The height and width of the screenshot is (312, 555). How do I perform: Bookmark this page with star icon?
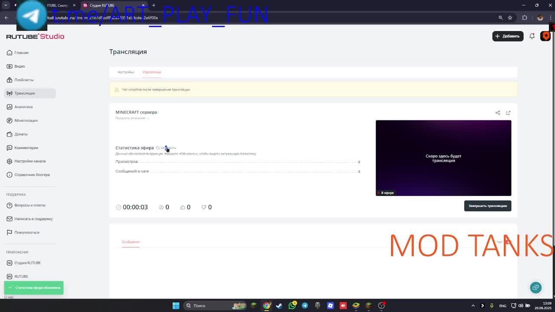click(x=510, y=18)
